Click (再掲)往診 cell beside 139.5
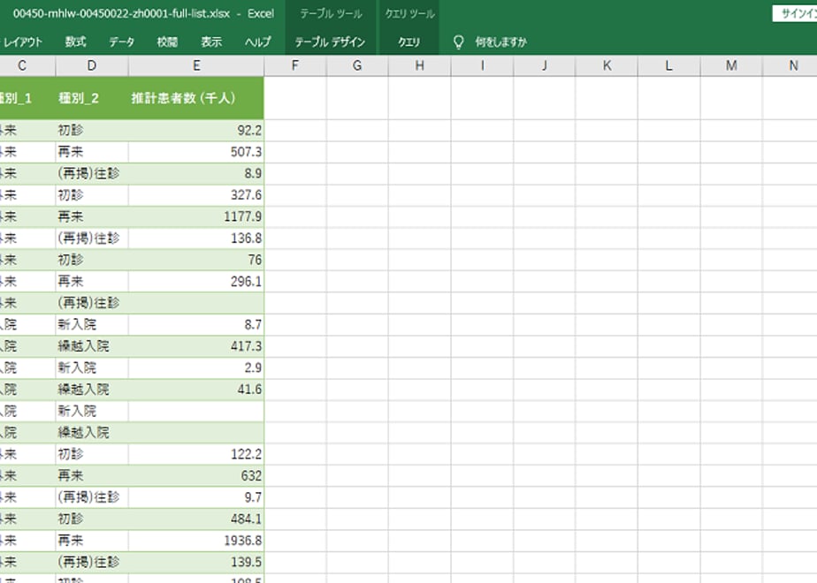817x583 pixels. click(x=92, y=562)
